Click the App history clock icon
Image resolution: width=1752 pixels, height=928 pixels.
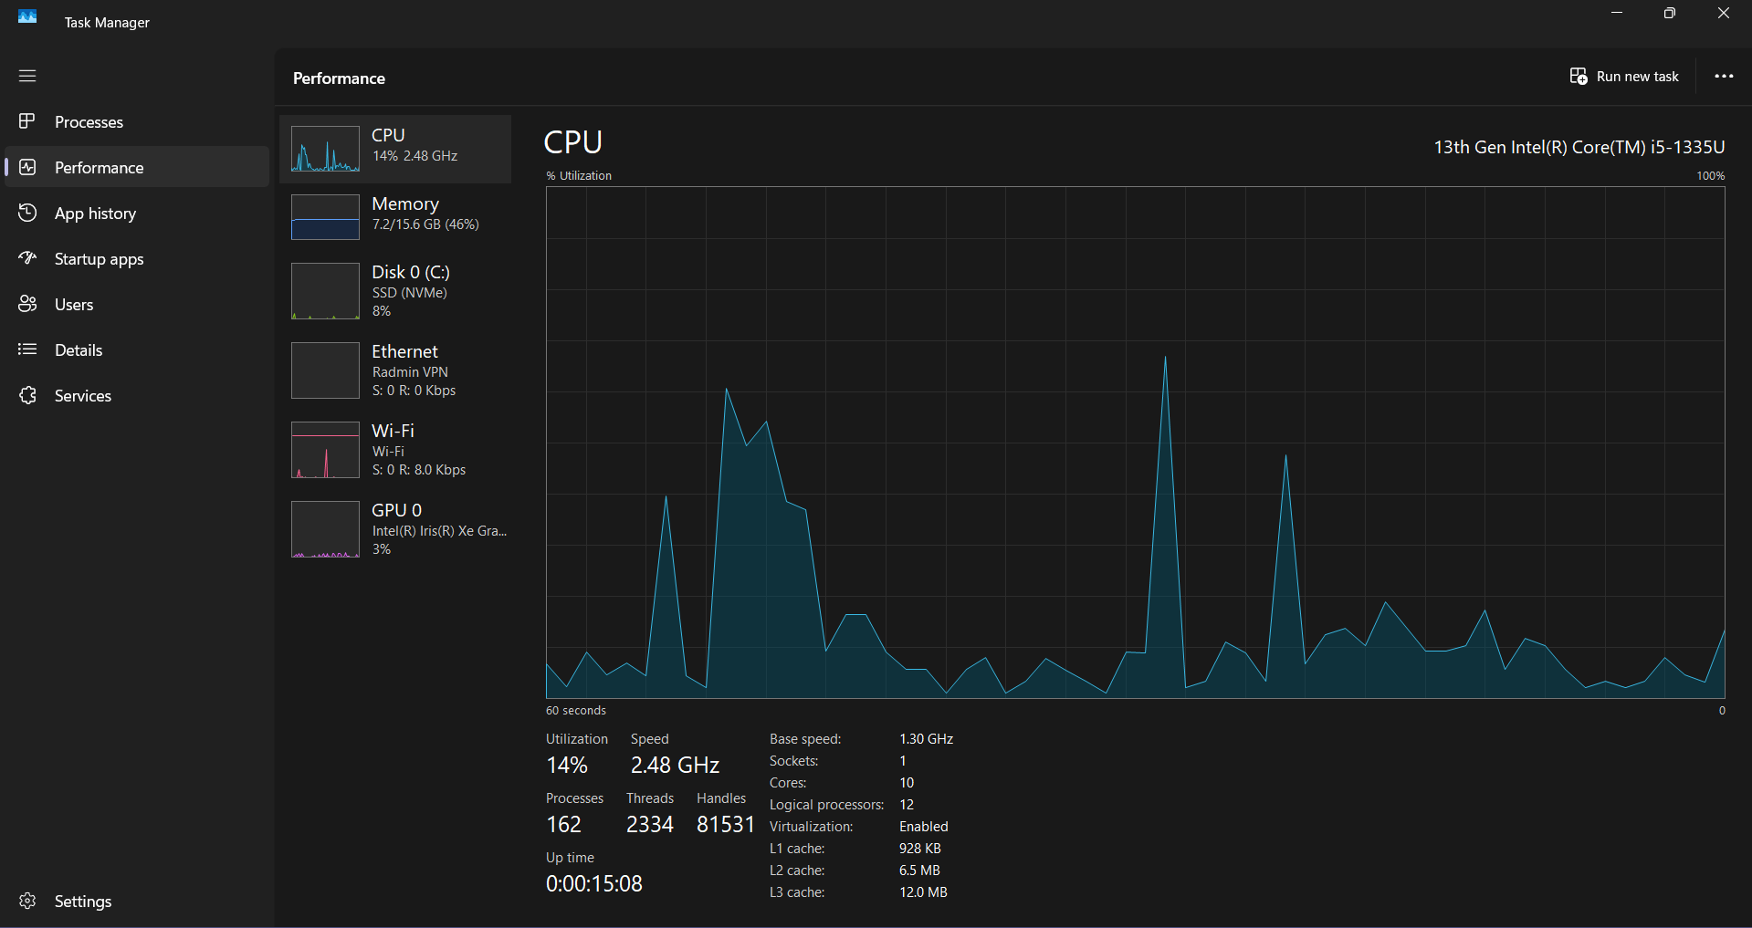27,213
